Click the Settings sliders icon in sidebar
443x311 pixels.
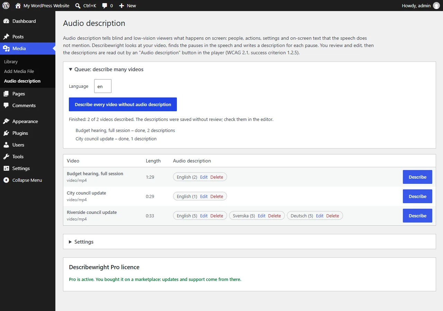click(x=6, y=168)
